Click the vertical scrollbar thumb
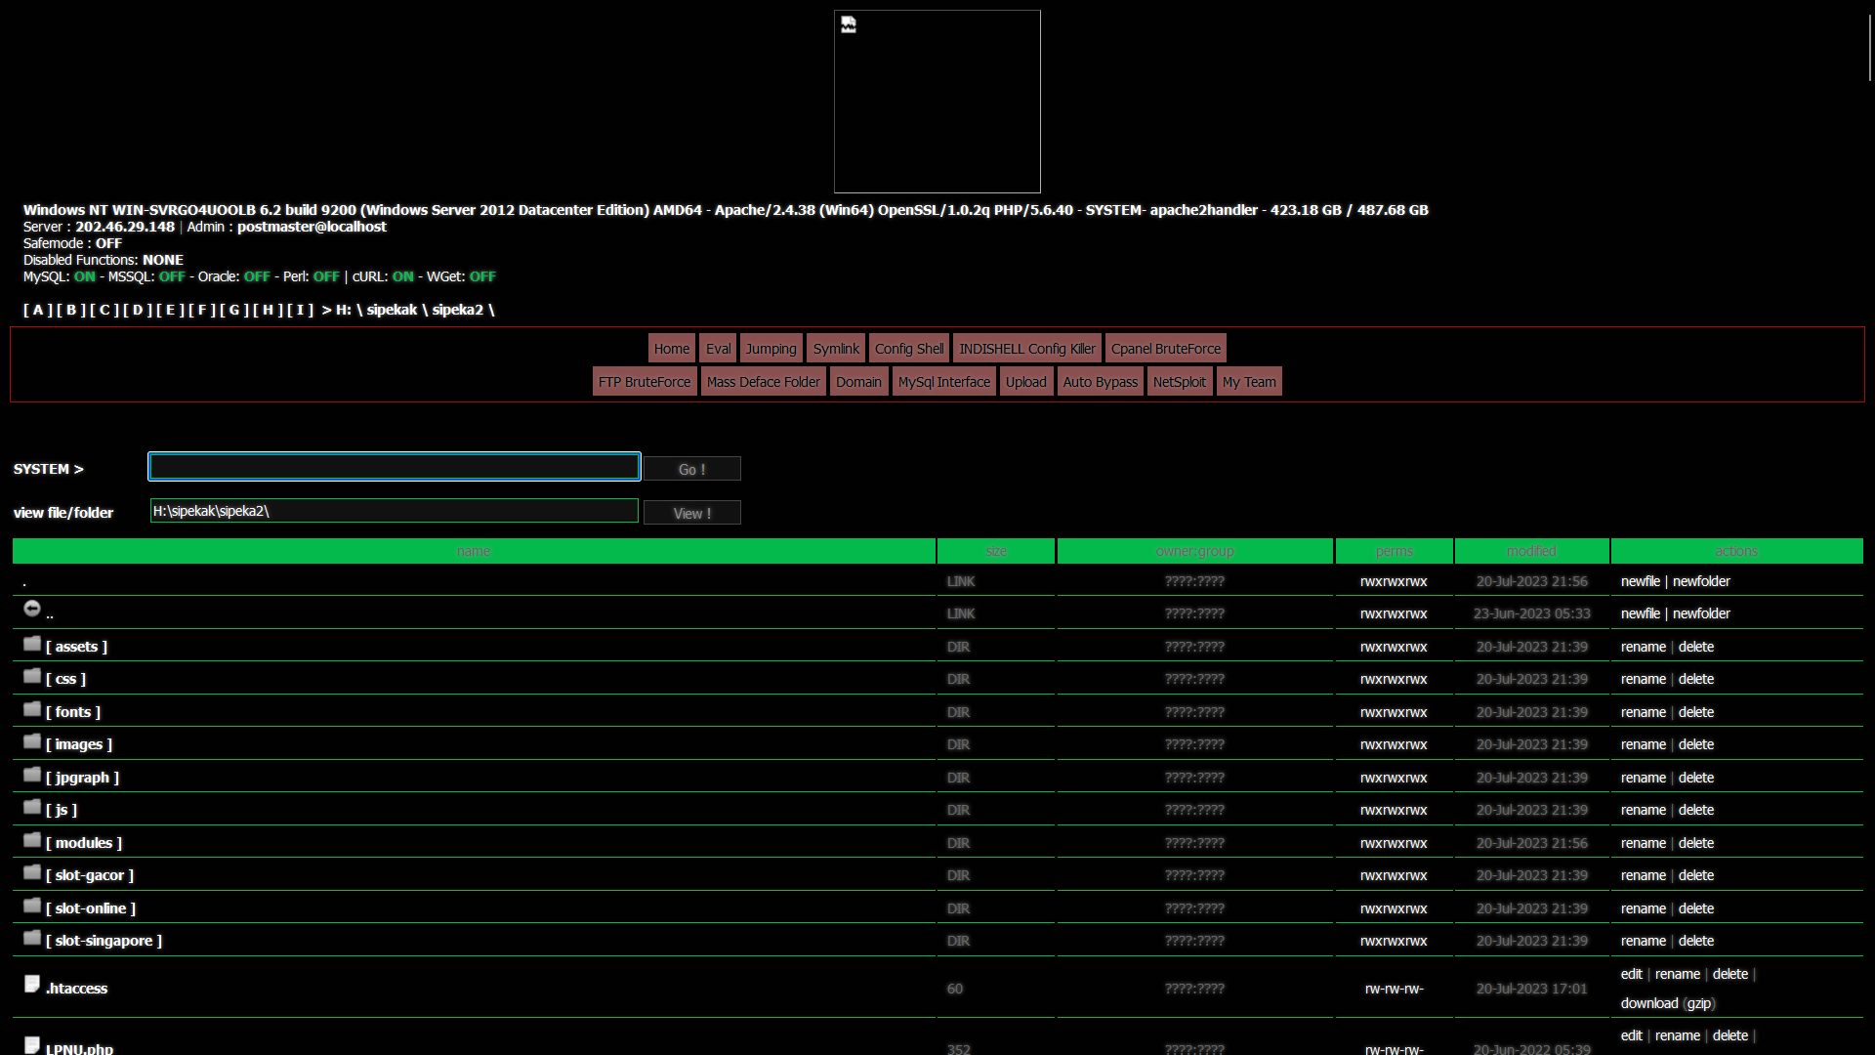1875x1055 pixels. click(x=1870, y=46)
